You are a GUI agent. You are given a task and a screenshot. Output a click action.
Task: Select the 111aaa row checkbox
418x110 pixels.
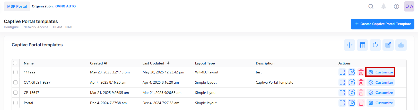coord(15,72)
